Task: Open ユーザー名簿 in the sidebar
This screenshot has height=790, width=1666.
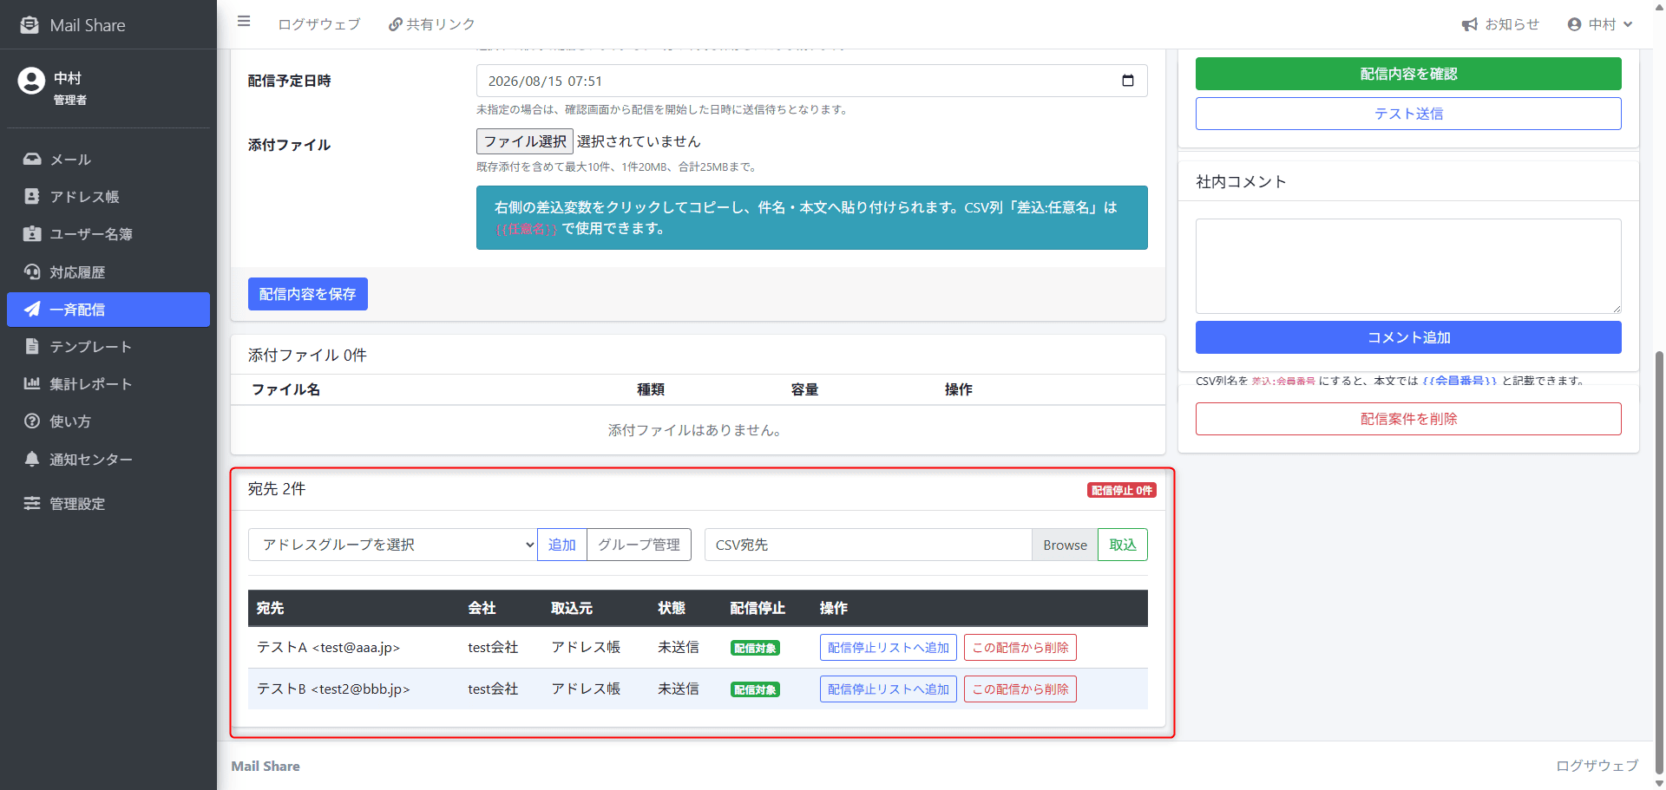Action: pyautogui.click(x=108, y=234)
